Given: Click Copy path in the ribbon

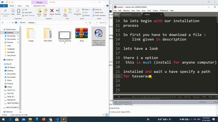Looking at the screenshot, I should tap(27, 13).
